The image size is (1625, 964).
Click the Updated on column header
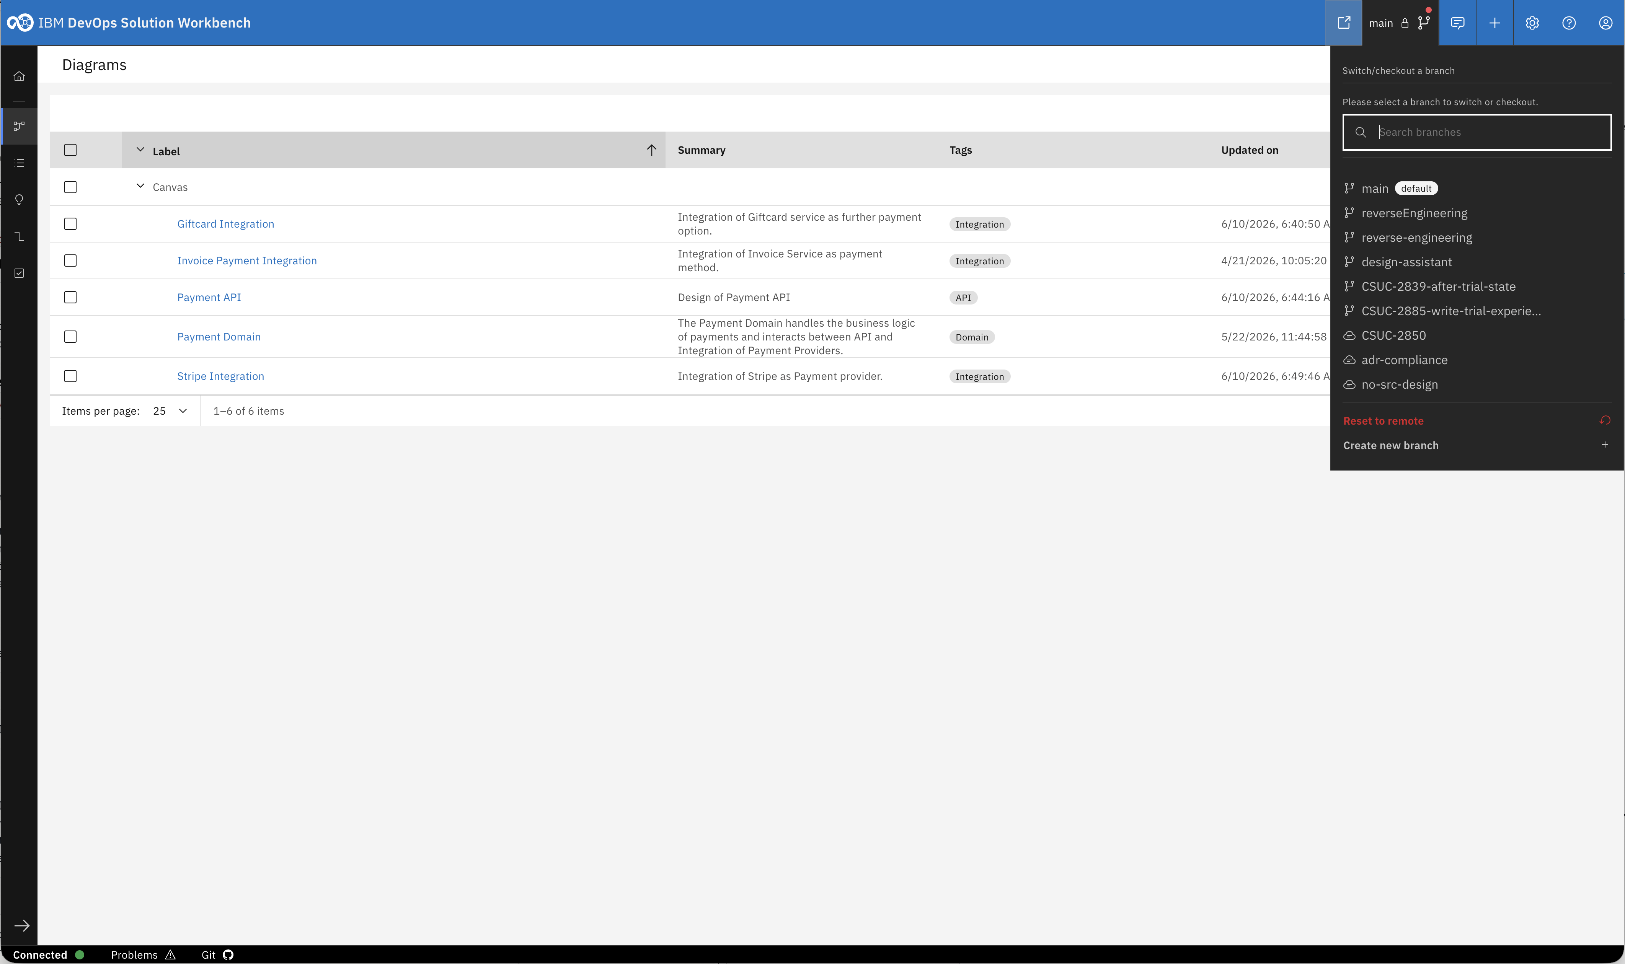click(x=1249, y=150)
